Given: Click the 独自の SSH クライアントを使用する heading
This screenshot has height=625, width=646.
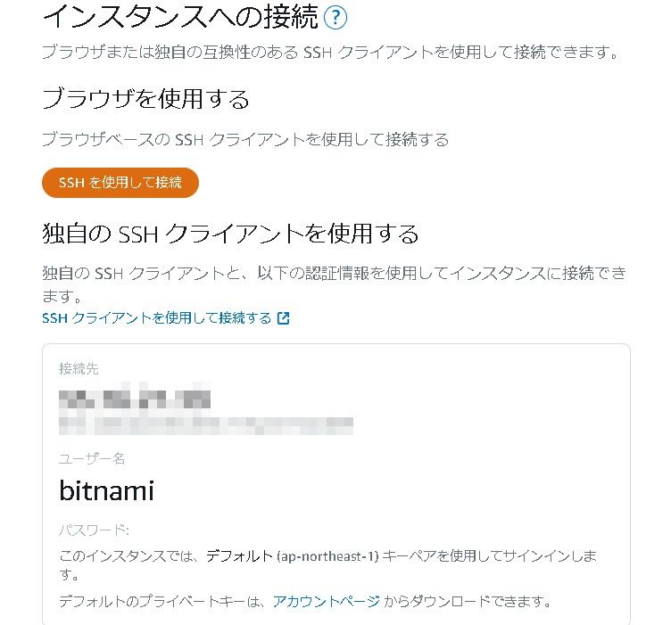Looking at the screenshot, I should [x=230, y=234].
